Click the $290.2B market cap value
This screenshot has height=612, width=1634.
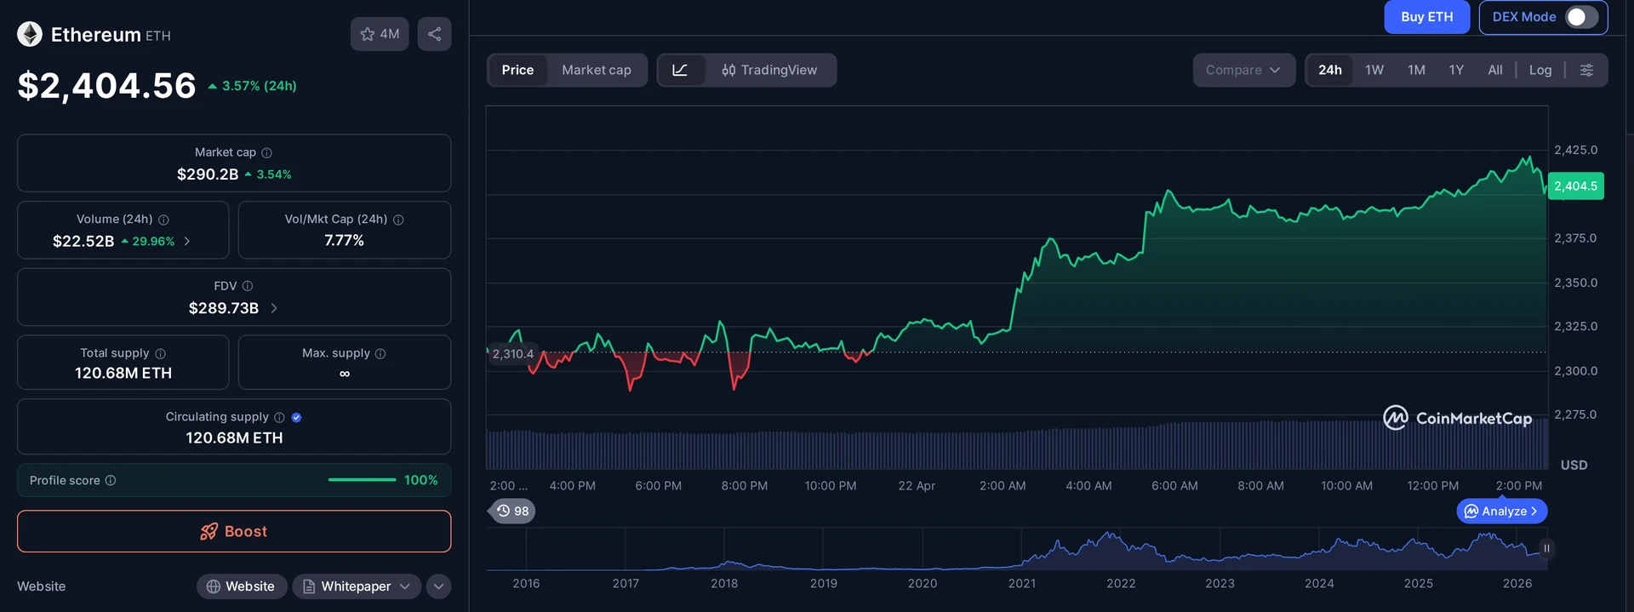click(x=208, y=174)
